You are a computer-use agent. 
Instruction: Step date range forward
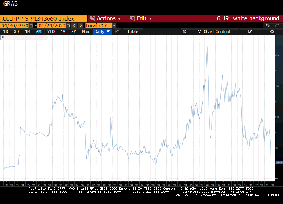click(x=80, y=25)
